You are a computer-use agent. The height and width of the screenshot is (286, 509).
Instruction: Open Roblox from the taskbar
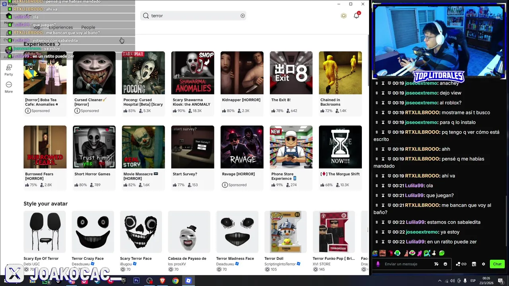pyautogui.click(x=188, y=281)
